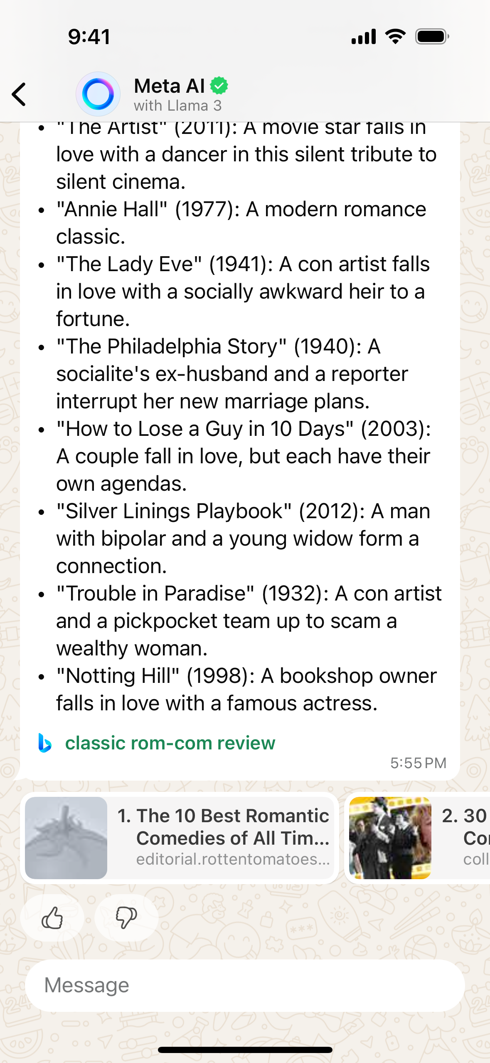Tap the second source card film thumbnail
This screenshot has height=1063, width=490.
(390, 838)
